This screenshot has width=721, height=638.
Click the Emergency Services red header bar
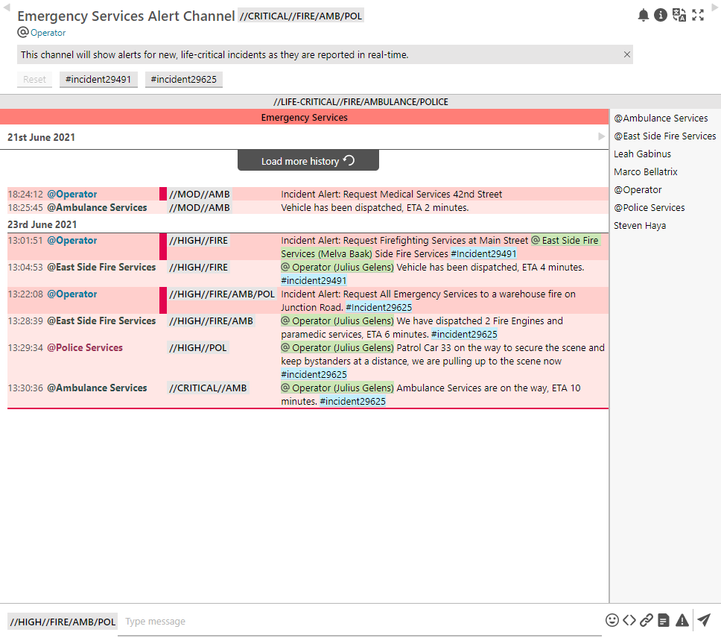(x=305, y=117)
